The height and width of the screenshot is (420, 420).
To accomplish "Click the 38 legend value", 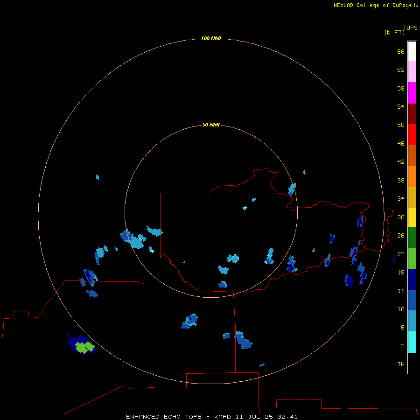I will [401, 180].
